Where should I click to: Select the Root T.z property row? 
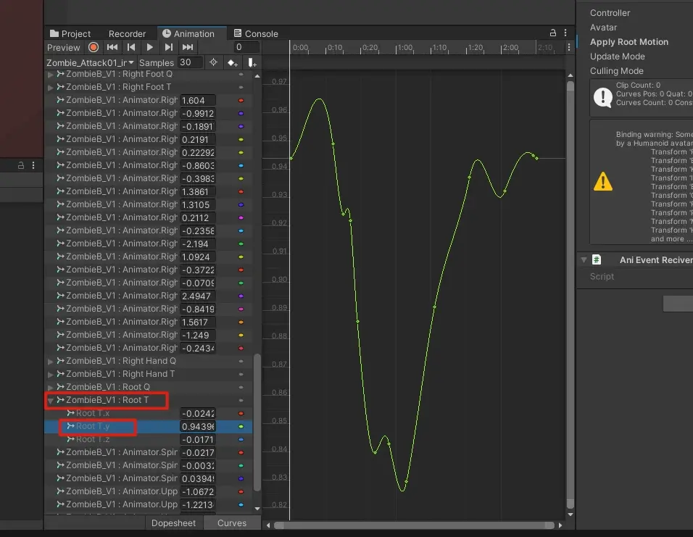point(148,439)
